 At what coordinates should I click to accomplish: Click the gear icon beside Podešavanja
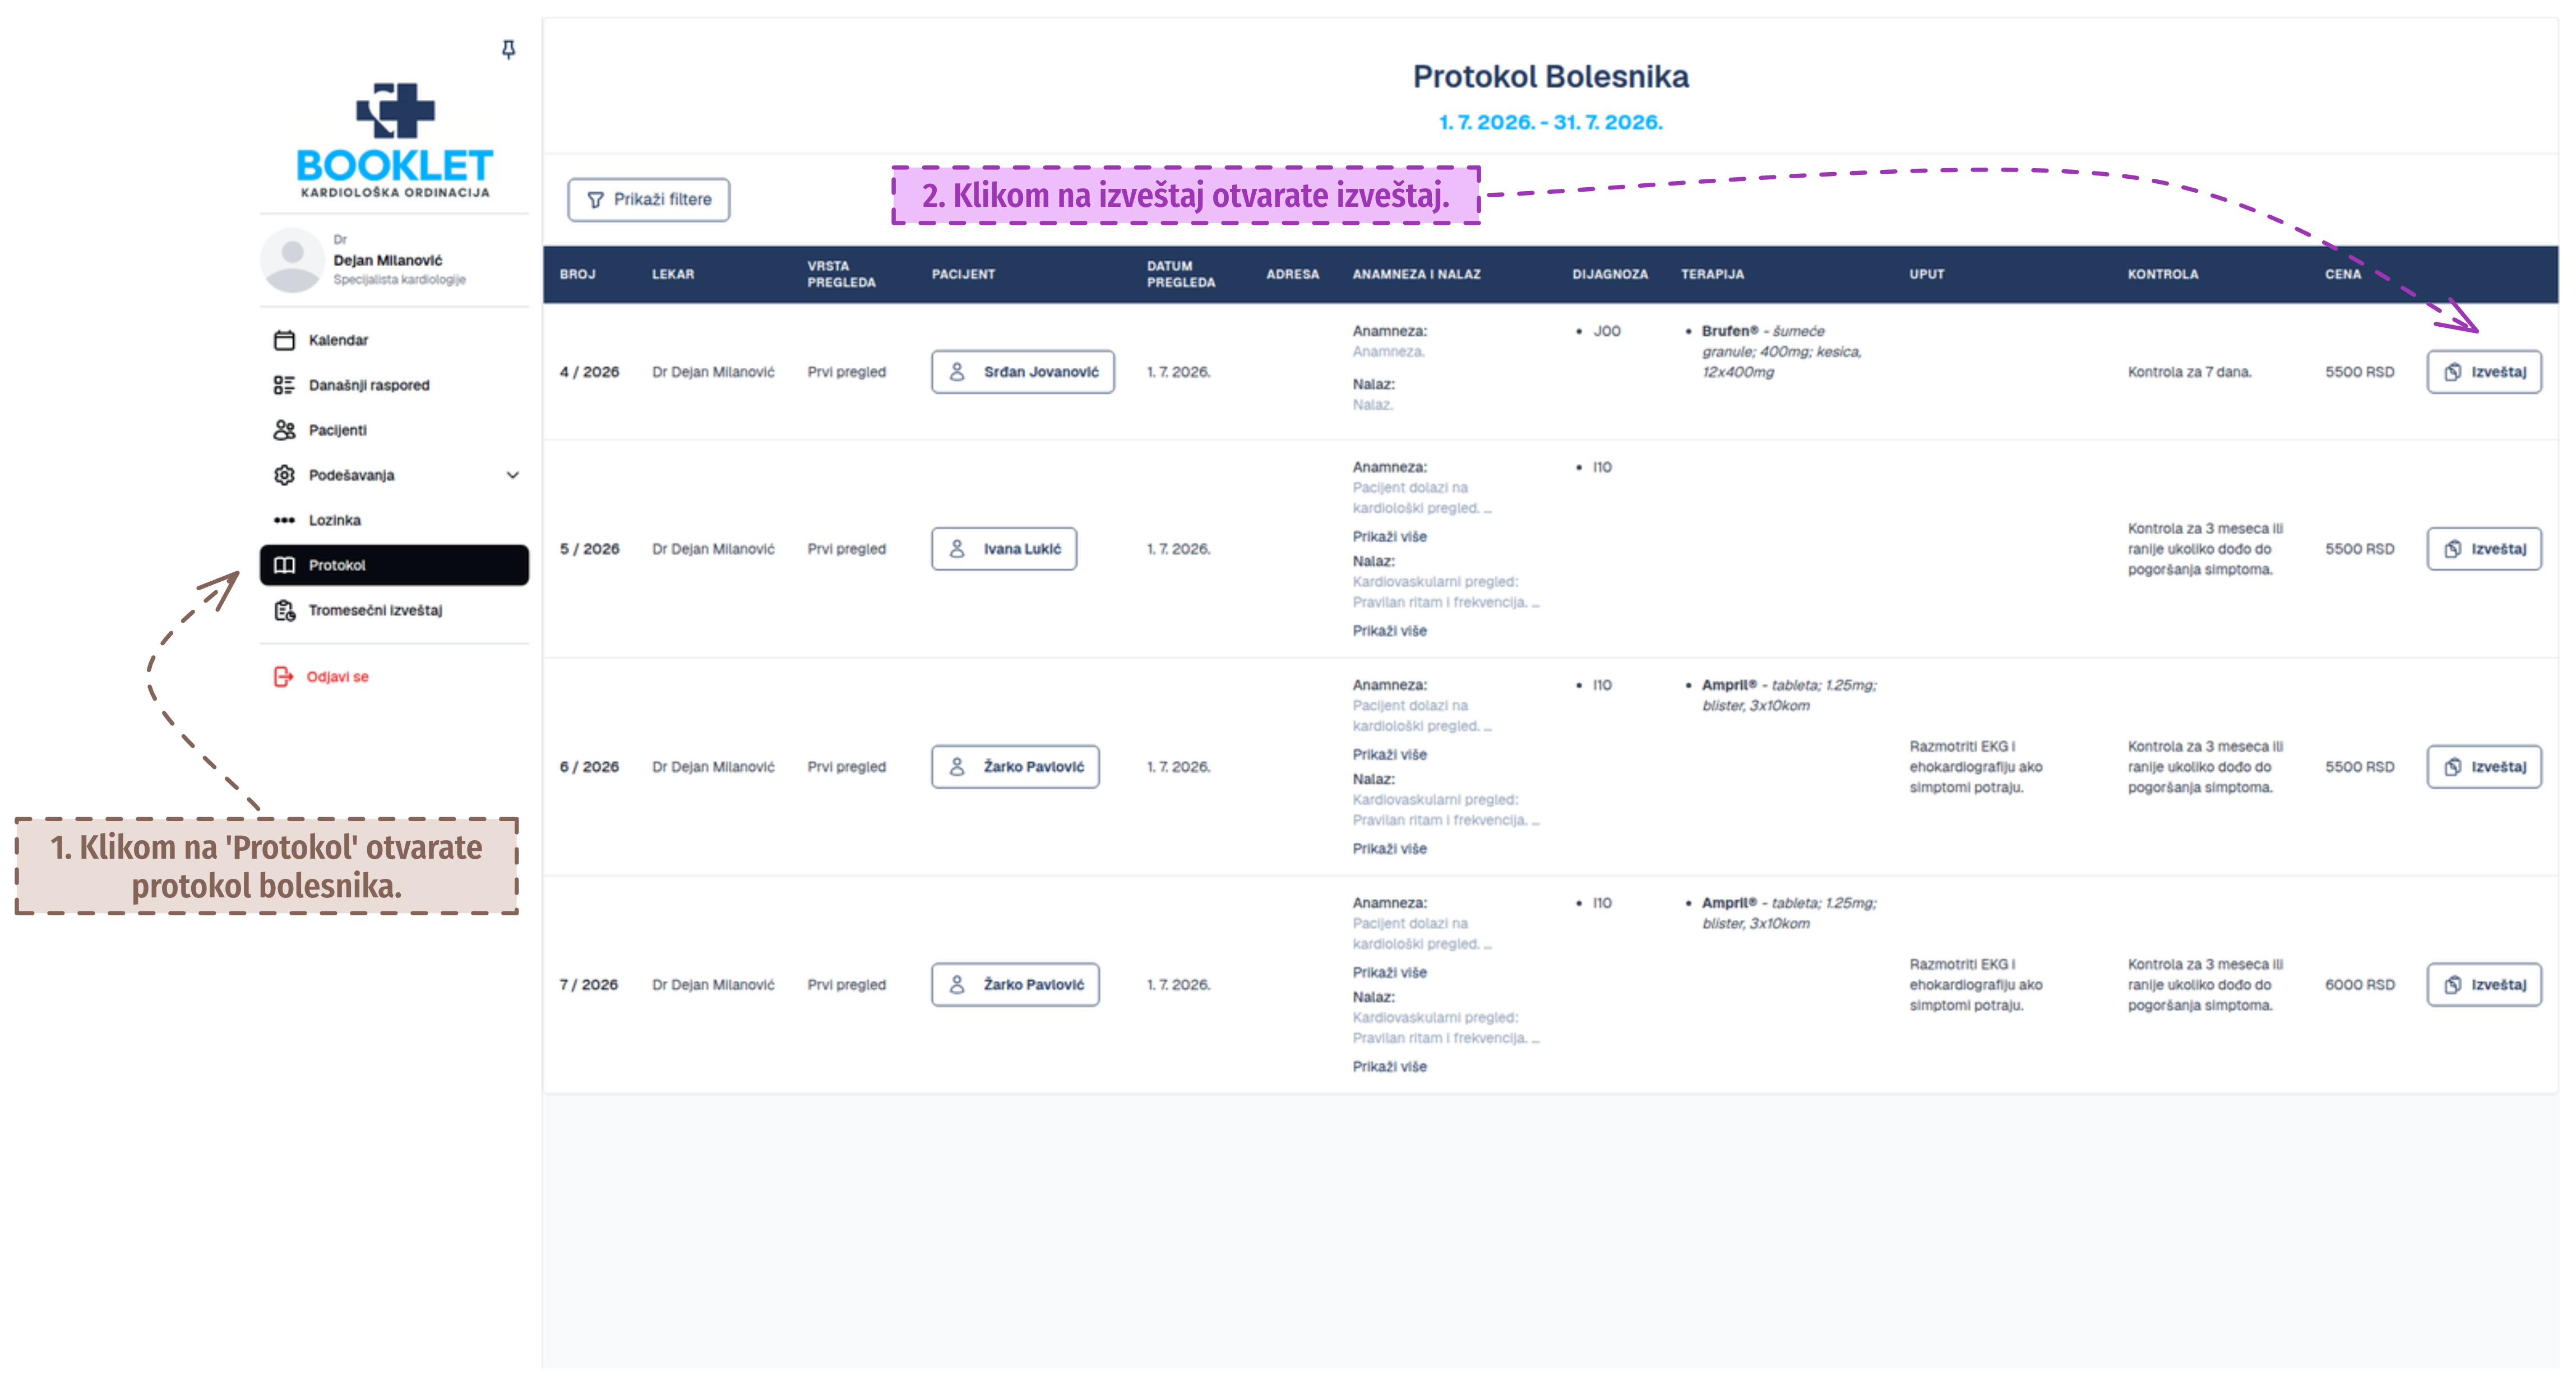(x=284, y=475)
